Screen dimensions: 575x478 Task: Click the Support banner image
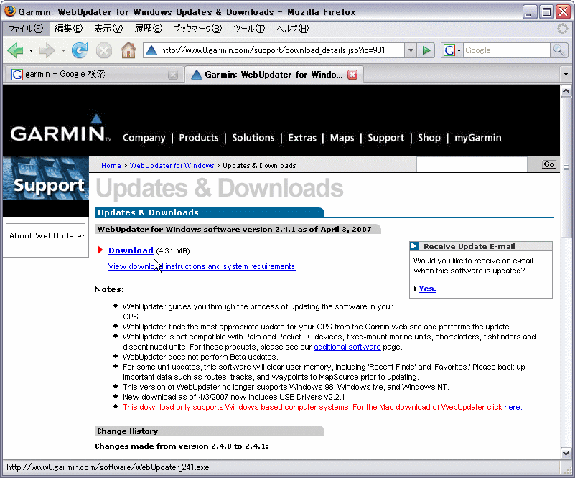(x=46, y=178)
